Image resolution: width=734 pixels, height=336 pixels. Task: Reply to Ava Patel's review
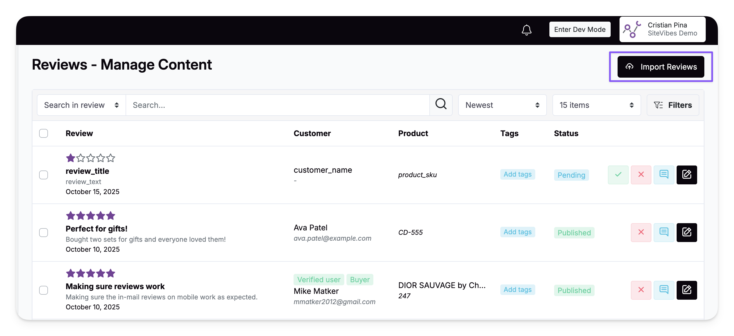663,232
